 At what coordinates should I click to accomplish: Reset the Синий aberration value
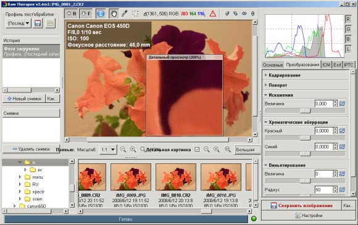click(x=342, y=147)
